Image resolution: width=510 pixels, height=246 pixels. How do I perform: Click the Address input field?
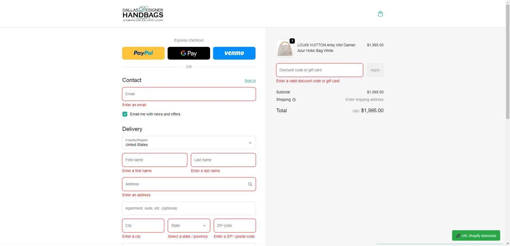(x=189, y=184)
